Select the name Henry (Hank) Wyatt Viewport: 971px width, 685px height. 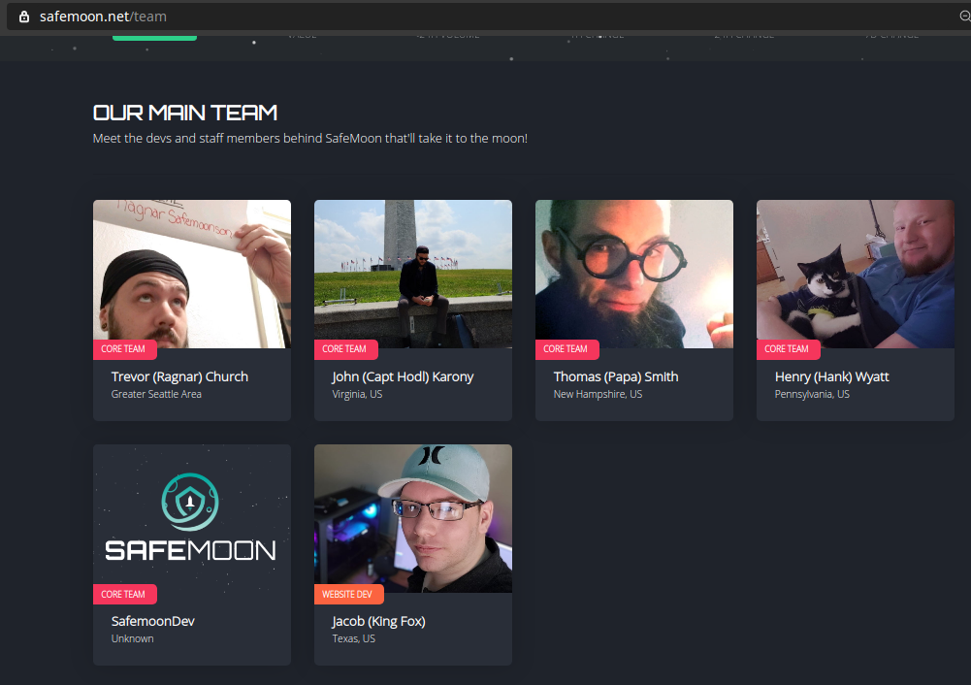[831, 376]
